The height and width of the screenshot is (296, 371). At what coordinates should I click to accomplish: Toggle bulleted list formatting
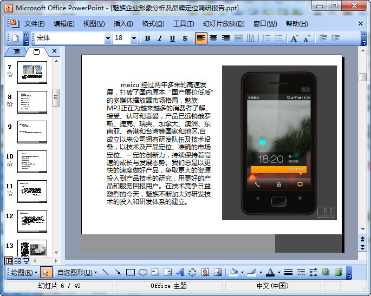click(x=279, y=38)
